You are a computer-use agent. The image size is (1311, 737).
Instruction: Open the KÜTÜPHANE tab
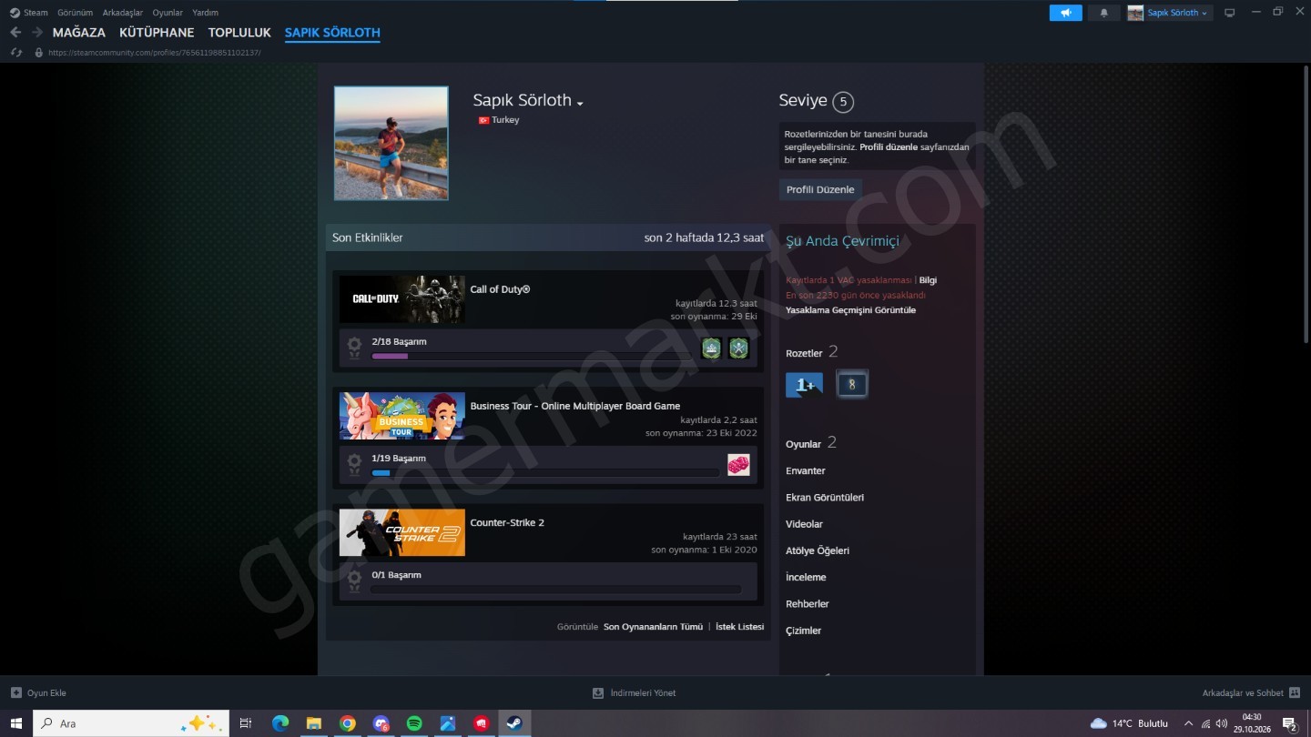tap(157, 33)
